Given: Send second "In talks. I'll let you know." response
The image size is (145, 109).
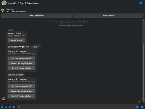Looking at the screenshot, I should coord(21,91).
